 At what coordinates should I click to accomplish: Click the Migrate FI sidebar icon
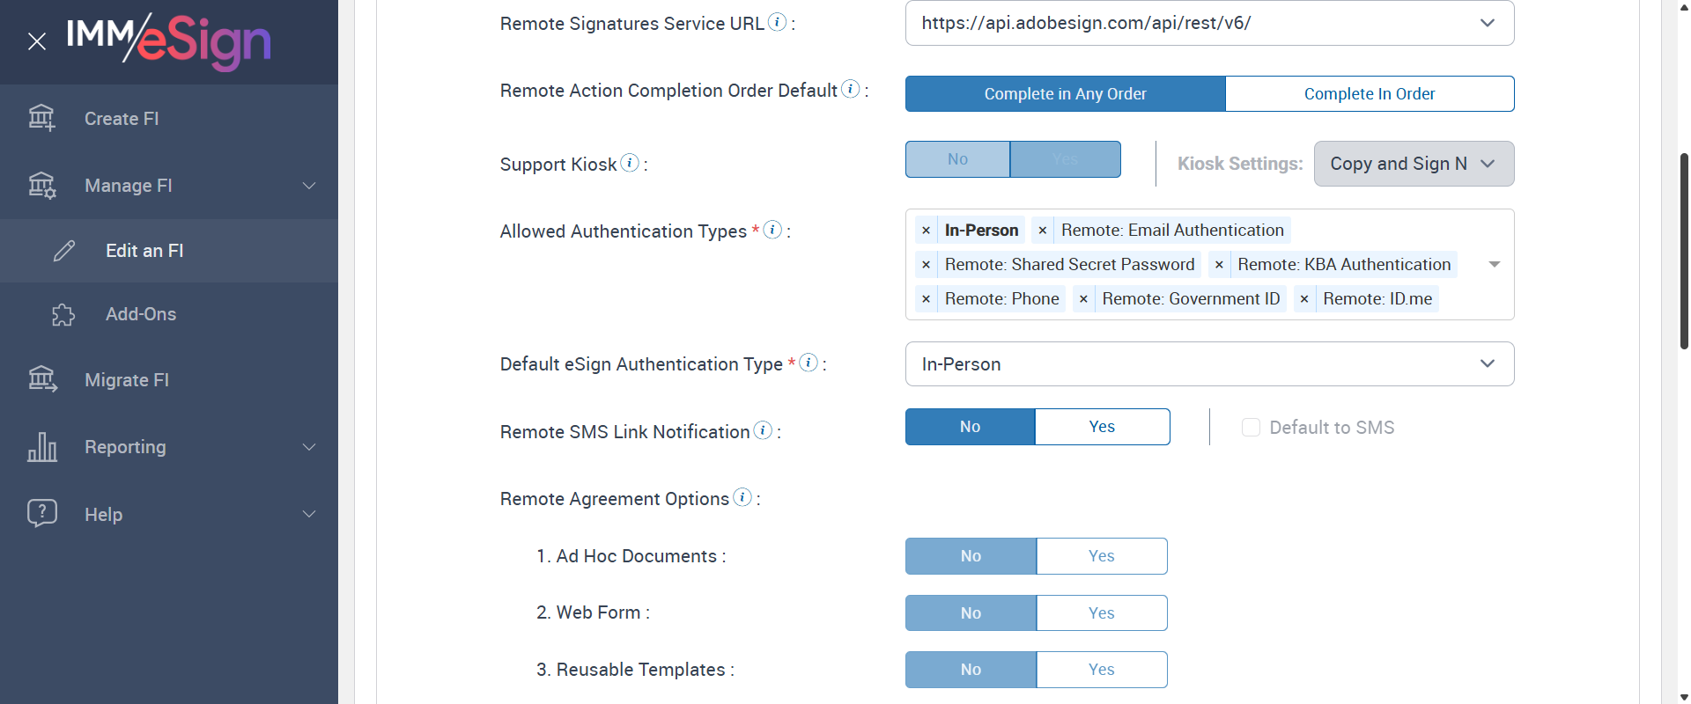click(41, 379)
